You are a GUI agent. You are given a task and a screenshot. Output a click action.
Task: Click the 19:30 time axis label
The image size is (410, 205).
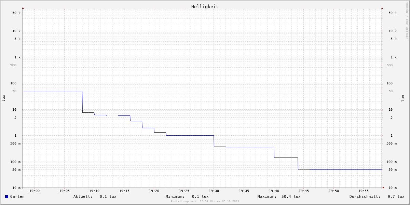point(214,191)
